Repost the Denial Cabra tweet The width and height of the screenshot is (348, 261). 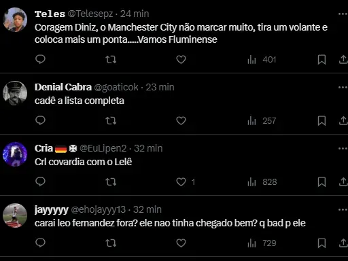111,121
